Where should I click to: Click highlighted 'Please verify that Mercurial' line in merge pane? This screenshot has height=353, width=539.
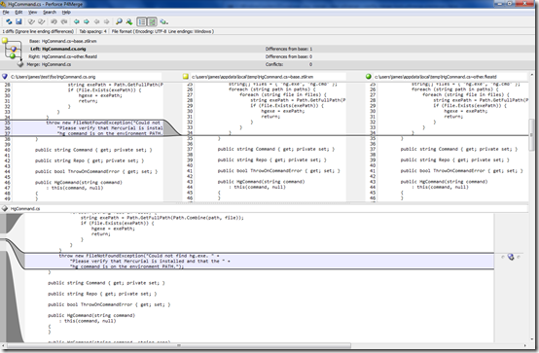[150, 261]
